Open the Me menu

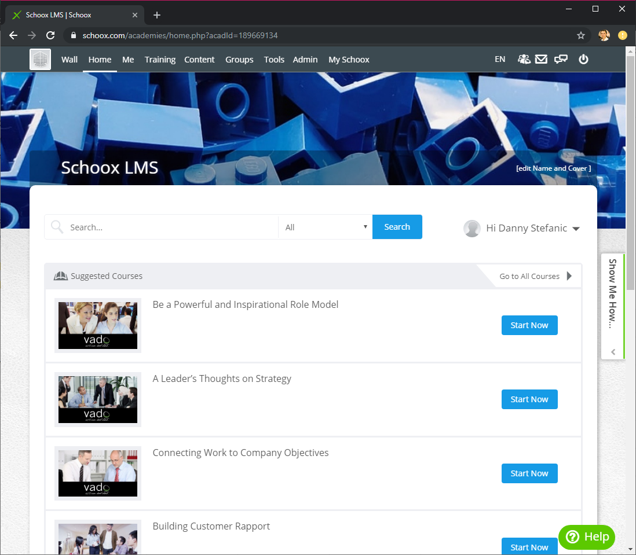pyautogui.click(x=128, y=60)
